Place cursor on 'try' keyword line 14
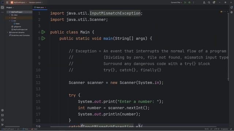This screenshot has height=131, width=234. (72, 95)
